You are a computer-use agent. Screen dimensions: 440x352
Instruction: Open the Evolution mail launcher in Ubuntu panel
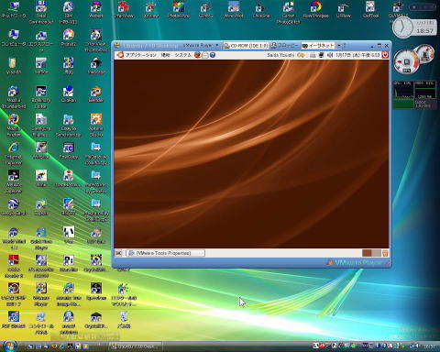point(205,55)
